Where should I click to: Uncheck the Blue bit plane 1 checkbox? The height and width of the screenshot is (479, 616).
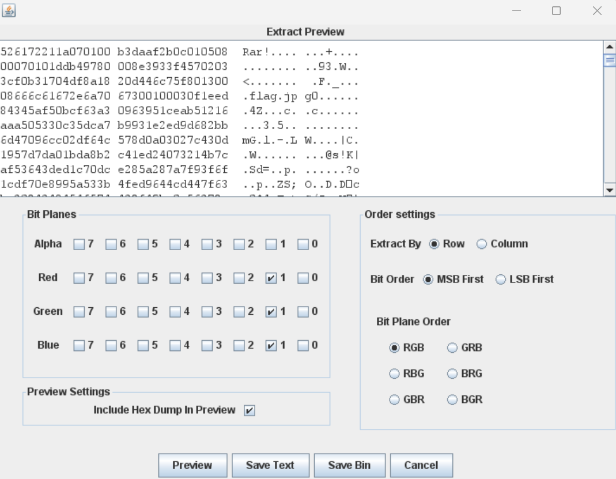pyautogui.click(x=271, y=346)
